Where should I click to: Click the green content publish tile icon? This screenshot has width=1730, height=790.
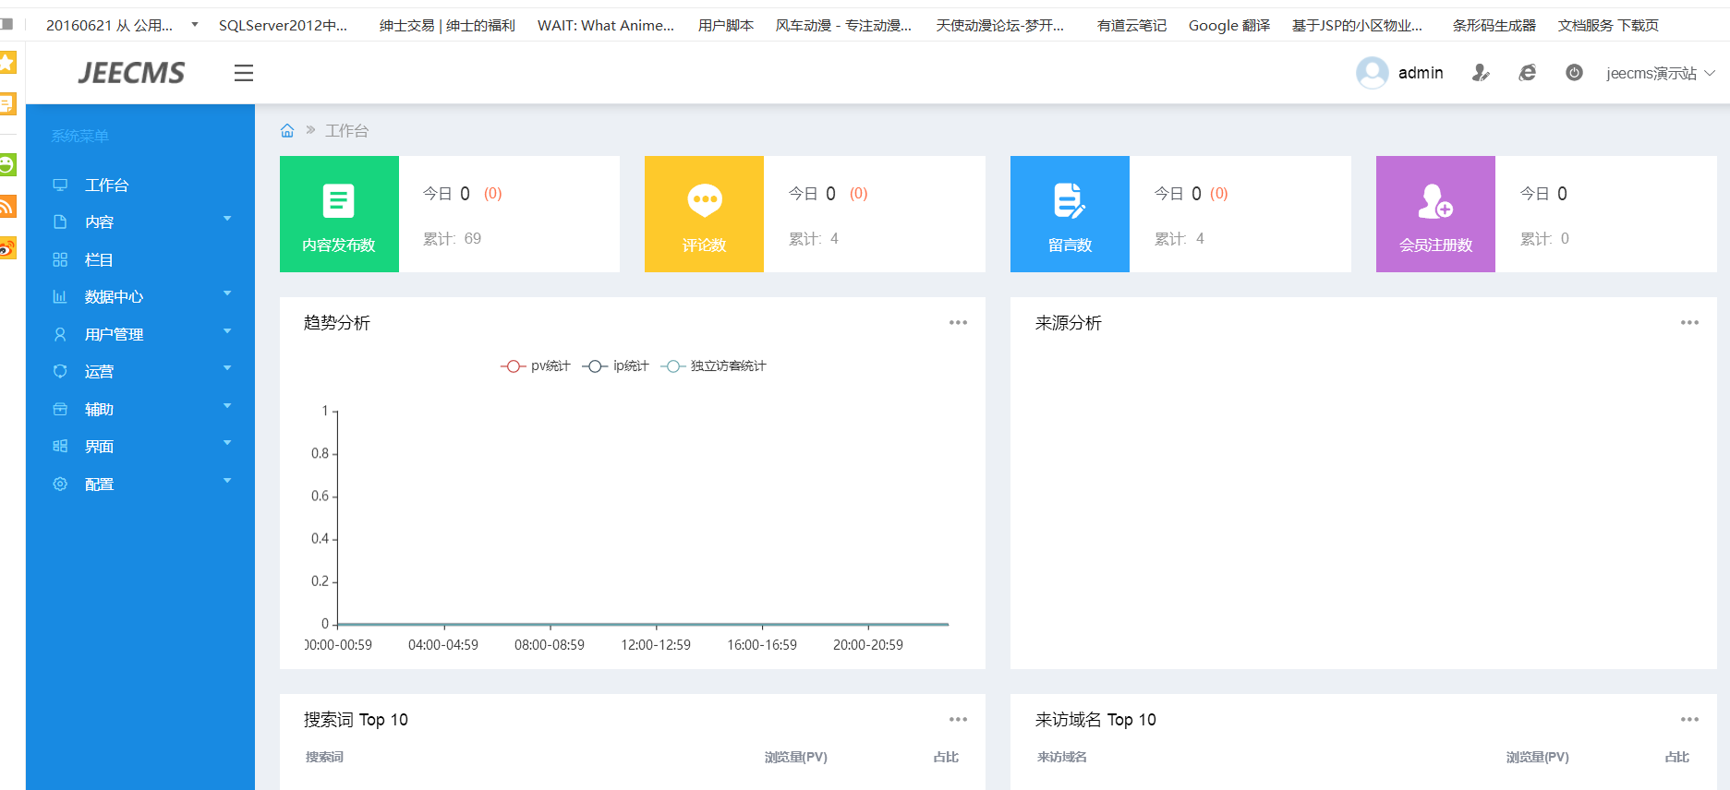[x=338, y=200]
